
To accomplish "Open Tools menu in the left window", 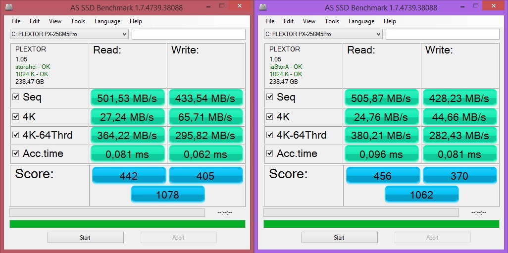I will [x=78, y=21].
